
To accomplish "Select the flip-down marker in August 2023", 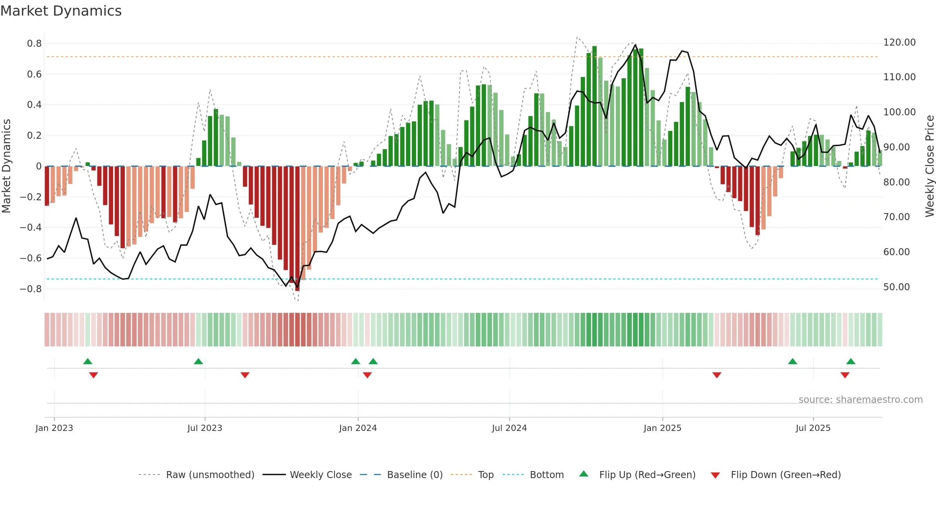I will (x=245, y=375).
